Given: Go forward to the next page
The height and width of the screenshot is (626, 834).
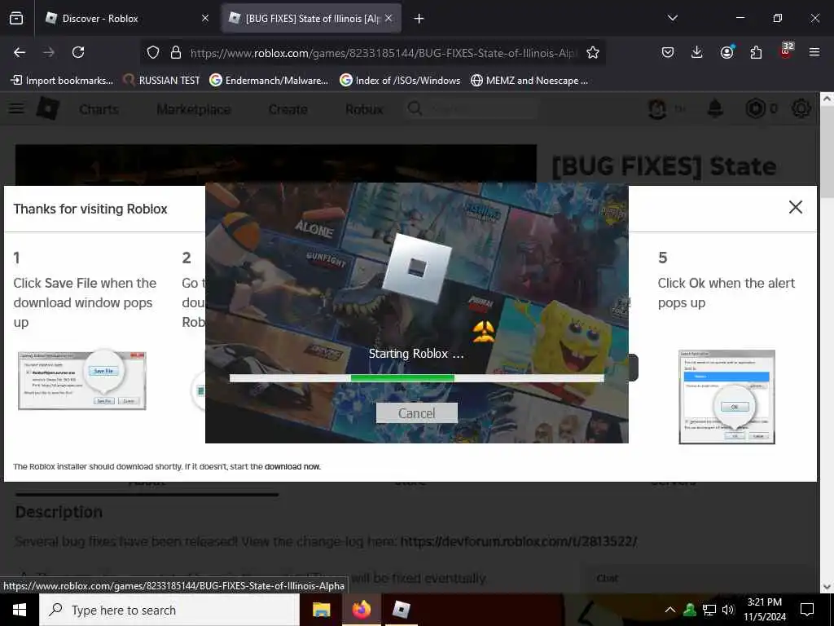Looking at the screenshot, I should 49,52.
